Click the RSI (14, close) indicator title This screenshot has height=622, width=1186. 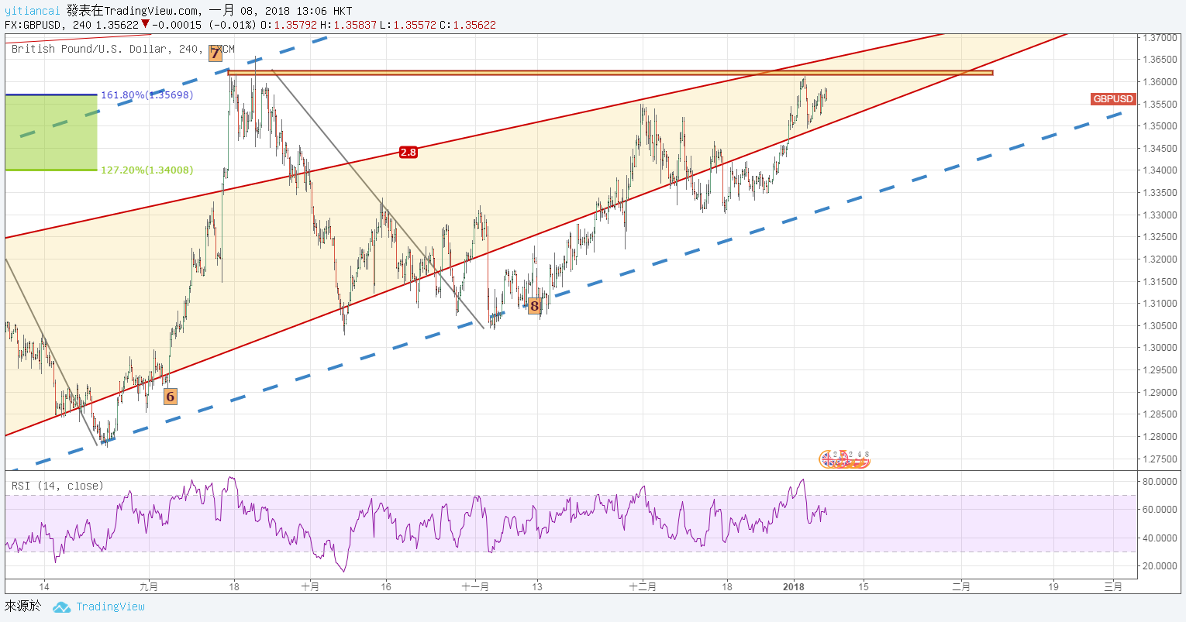click(57, 486)
